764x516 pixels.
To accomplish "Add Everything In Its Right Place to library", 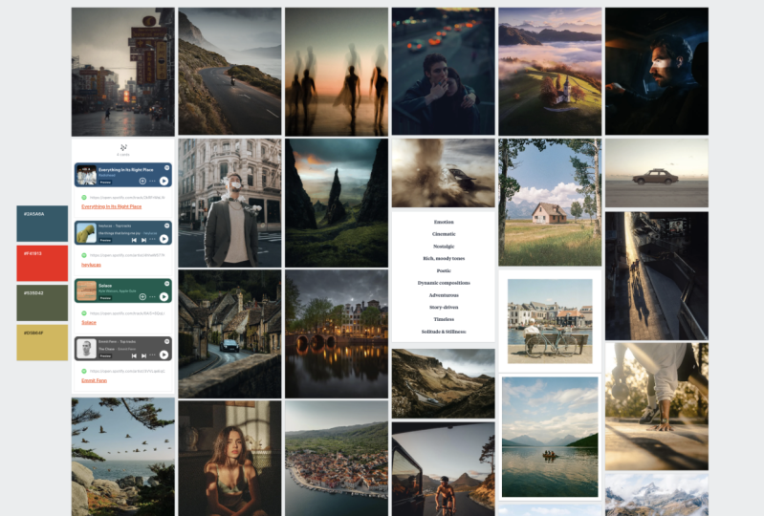I will click(x=142, y=182).
